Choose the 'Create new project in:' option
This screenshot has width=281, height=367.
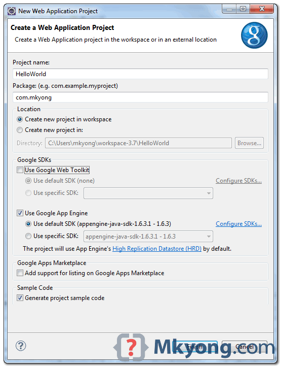coord(20,130)
